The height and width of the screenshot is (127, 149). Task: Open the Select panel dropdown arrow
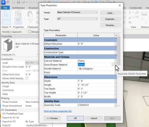tap(10, 27)
